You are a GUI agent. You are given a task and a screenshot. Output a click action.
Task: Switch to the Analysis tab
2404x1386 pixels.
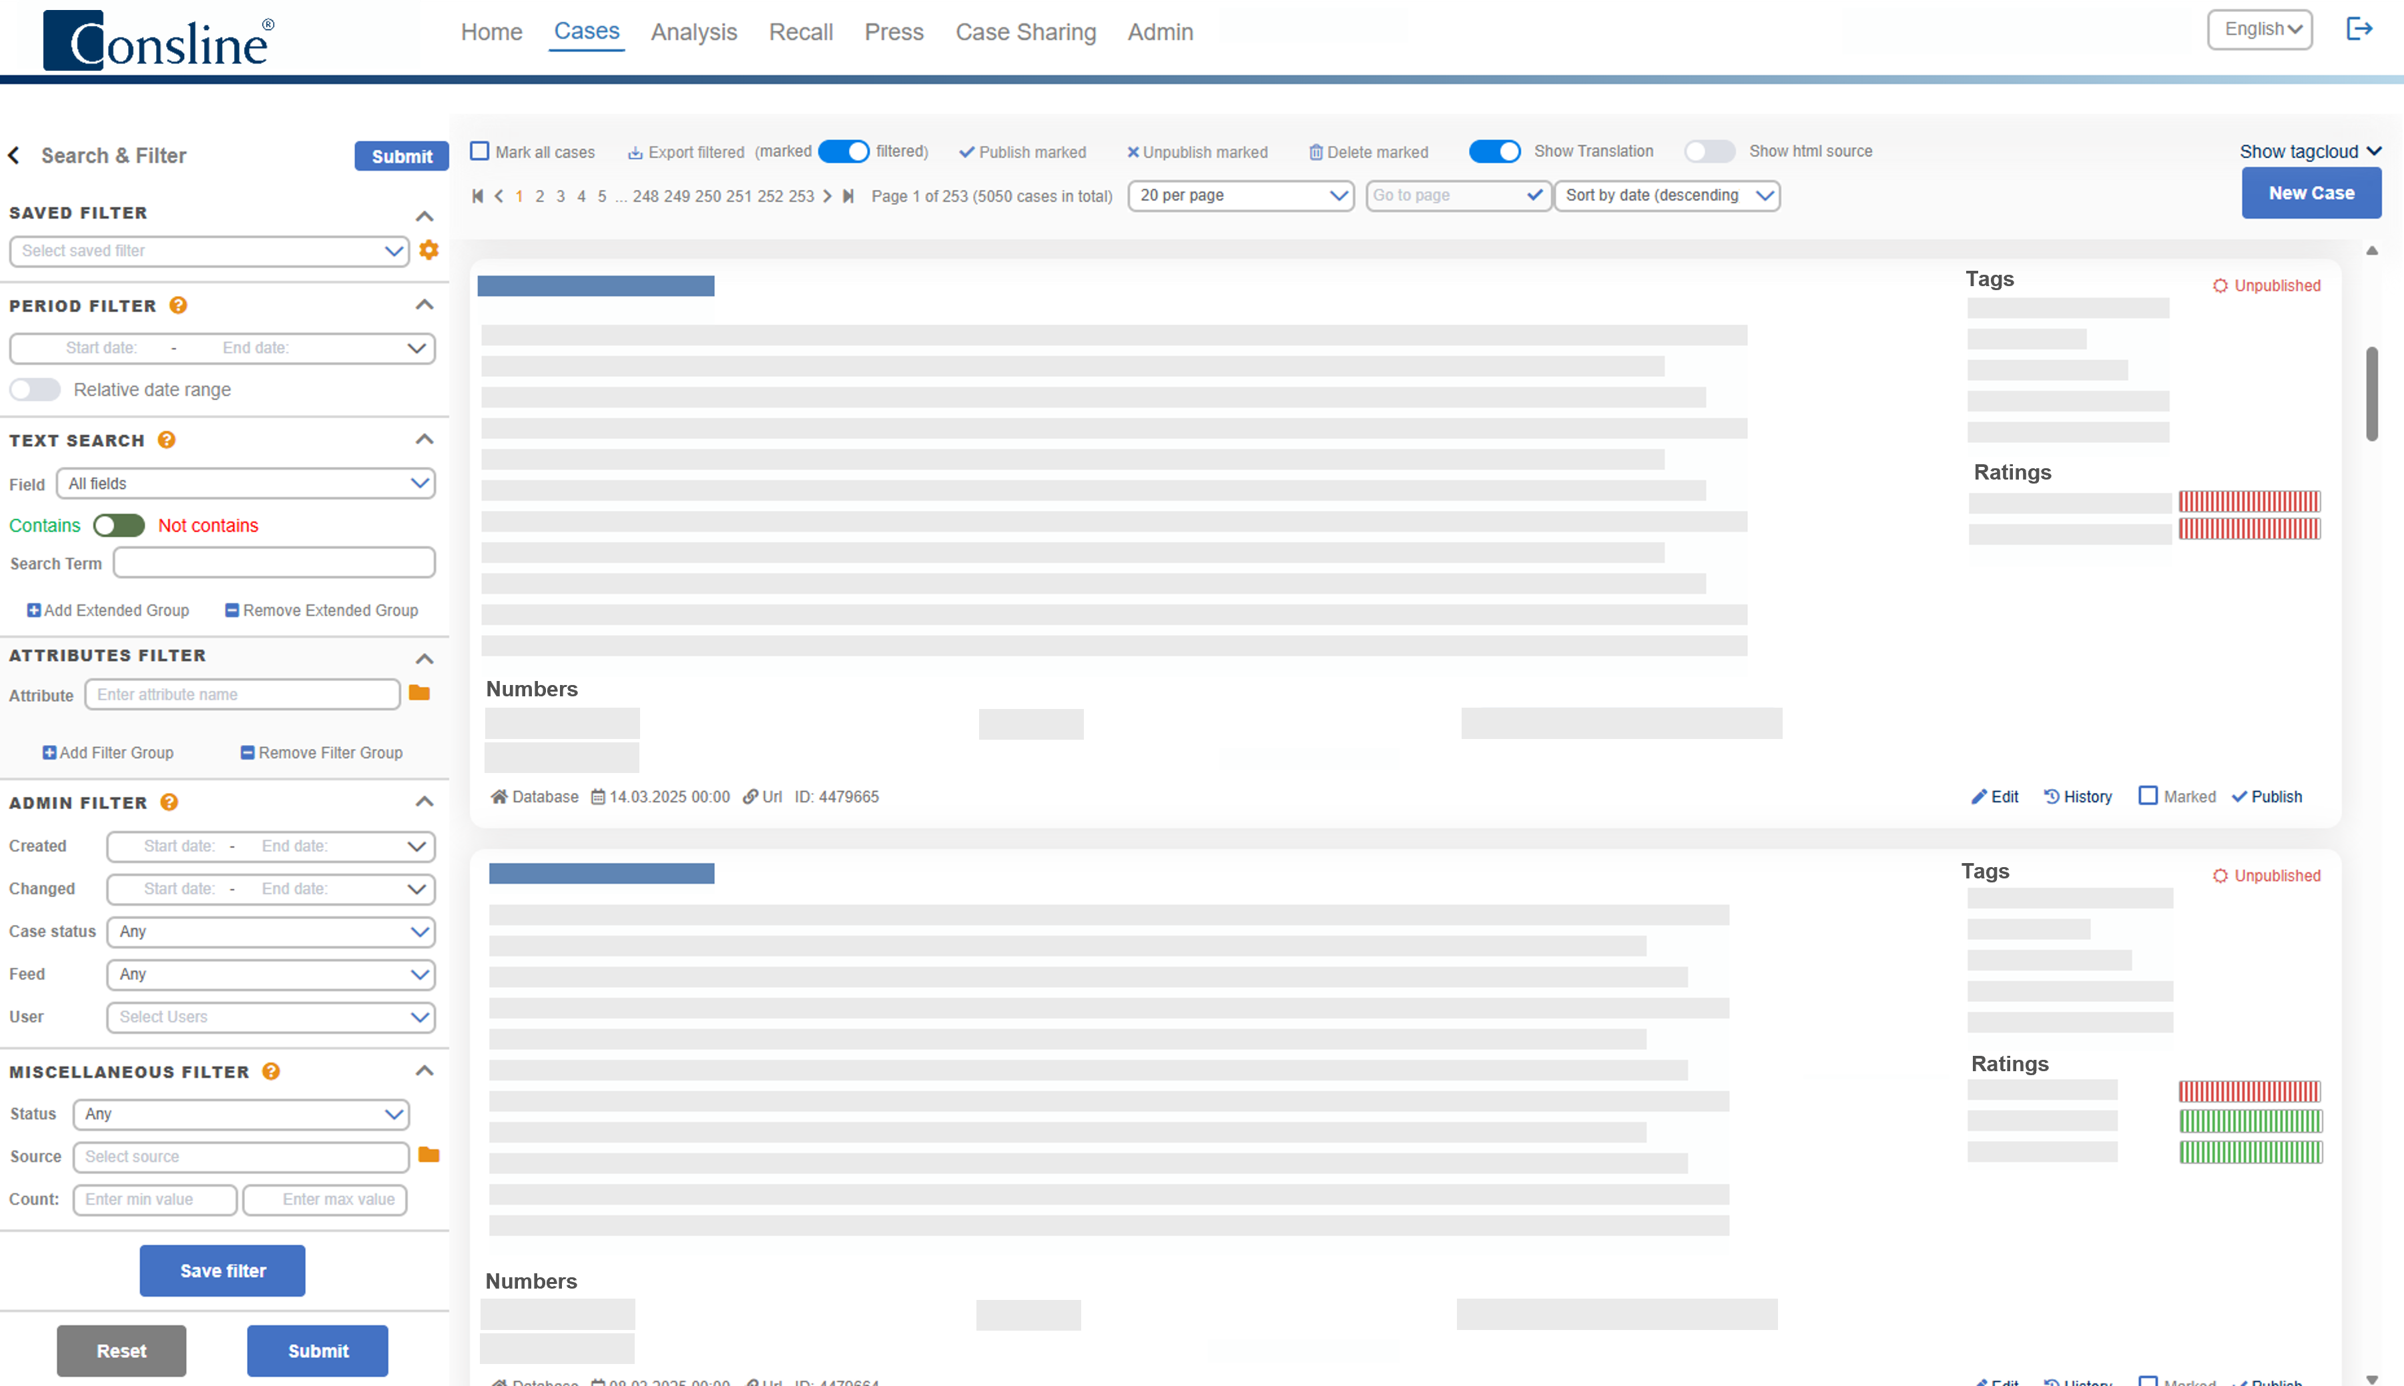693,31
